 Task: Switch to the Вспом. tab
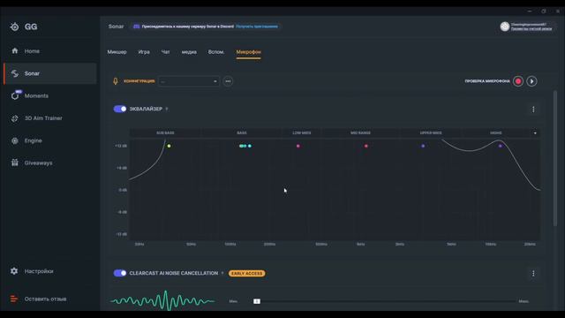click(215, 52)
